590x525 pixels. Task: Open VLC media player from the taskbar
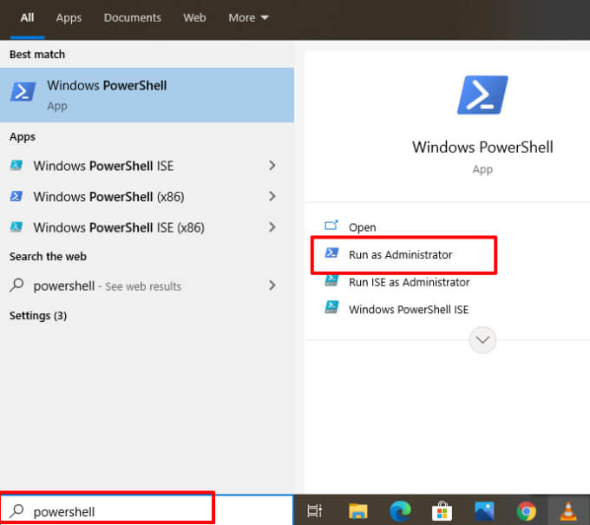pos(568,511)
